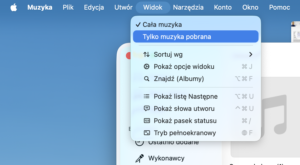The width and height of the screenshot is (300, 165).
Task: Click the Sortuj wg sort arrows icon
Action: click(x=146, y=55)
